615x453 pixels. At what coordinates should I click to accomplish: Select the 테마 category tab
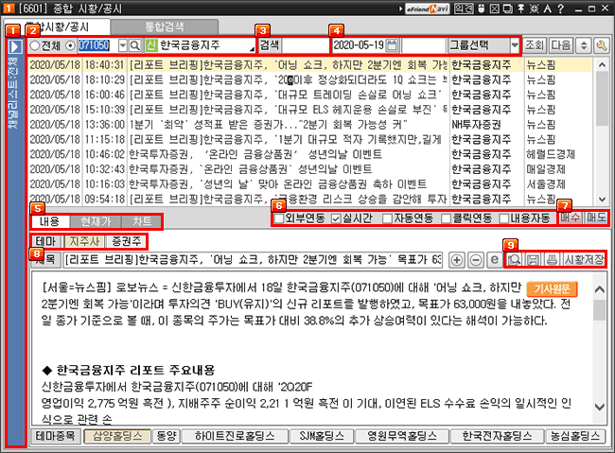click(x=46, y=241)
